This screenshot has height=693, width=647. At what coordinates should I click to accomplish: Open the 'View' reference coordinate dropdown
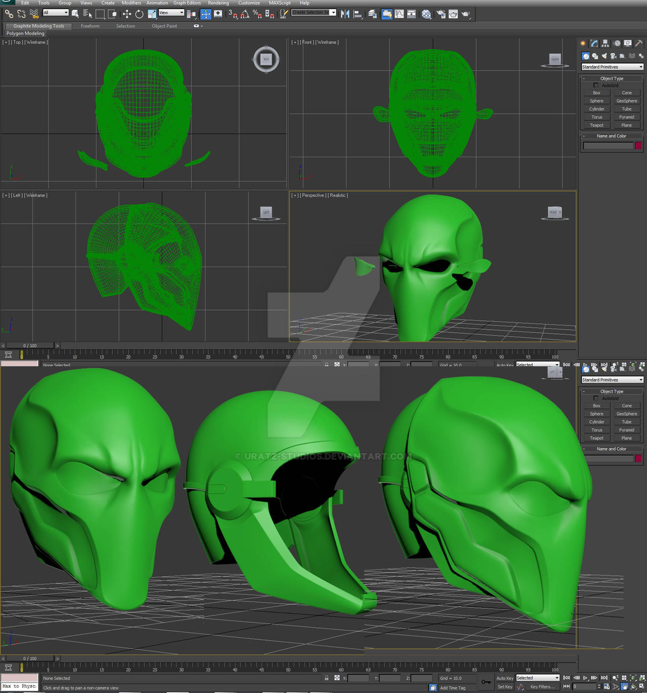point(171,12)
